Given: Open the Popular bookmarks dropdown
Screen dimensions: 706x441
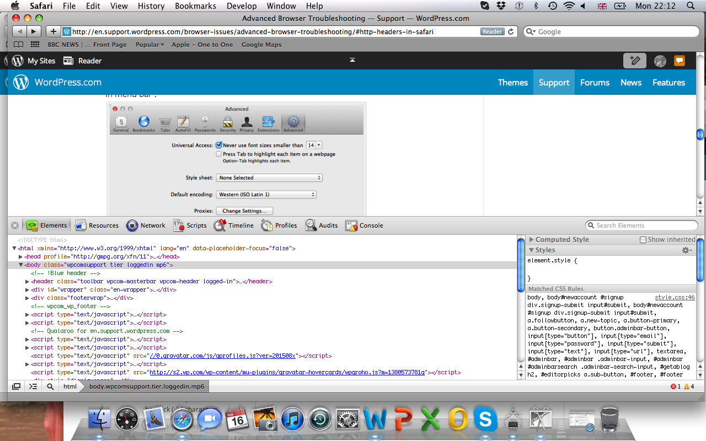Looking at the screenshot, I should [149, 45].
